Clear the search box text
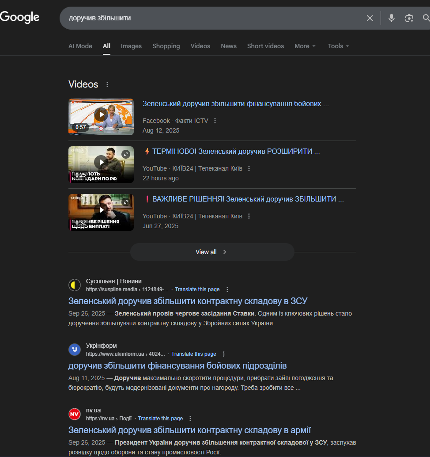Screen dimensions: 430x457 tap(370, 18)
